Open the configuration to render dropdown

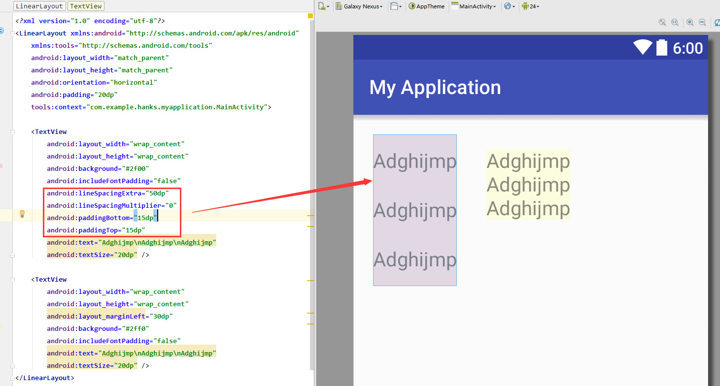click(x=325, y=6)
